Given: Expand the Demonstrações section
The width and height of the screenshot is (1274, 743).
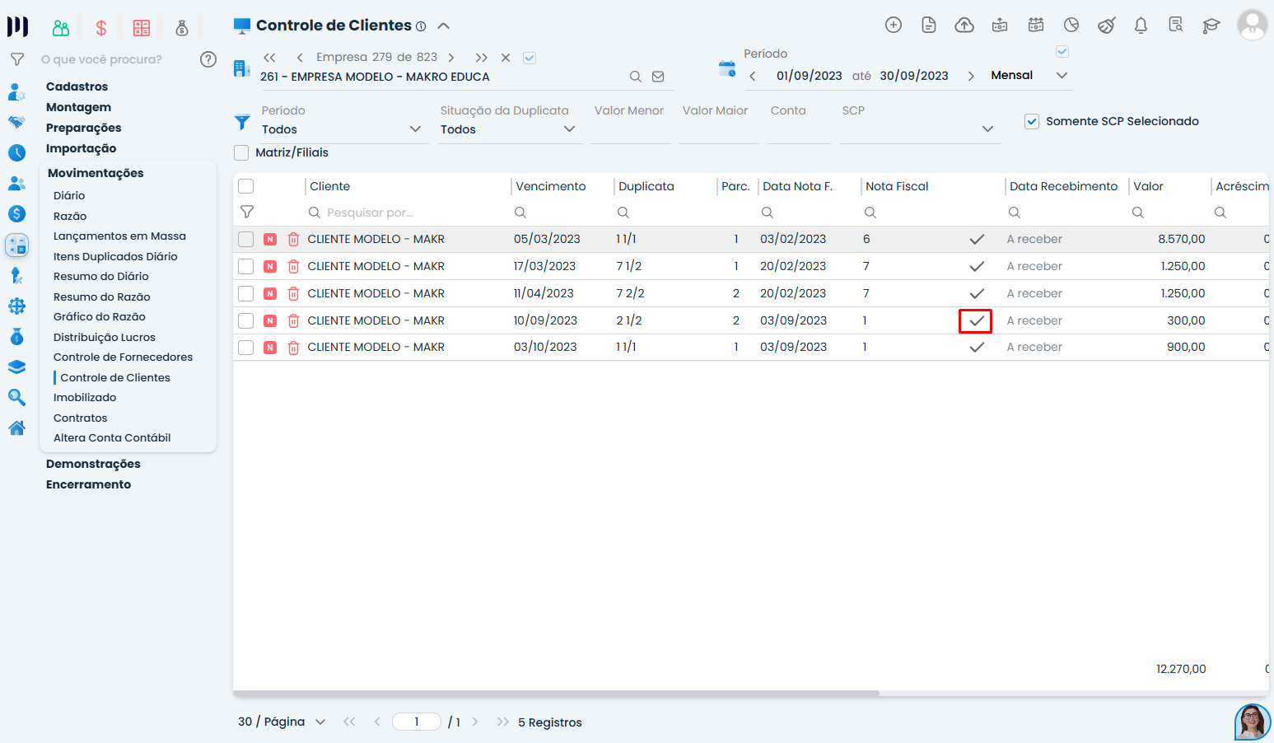Looking at the screenshot, I should [x=93, y=464].
